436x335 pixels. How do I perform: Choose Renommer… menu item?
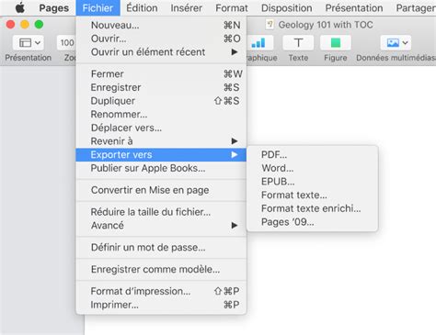[161, 114]
